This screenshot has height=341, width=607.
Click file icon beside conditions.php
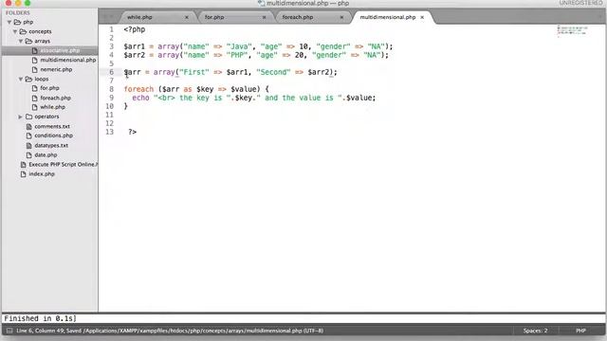coord(29,135)
